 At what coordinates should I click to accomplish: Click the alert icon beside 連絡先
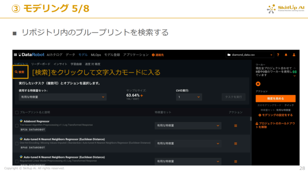[153, 55]
